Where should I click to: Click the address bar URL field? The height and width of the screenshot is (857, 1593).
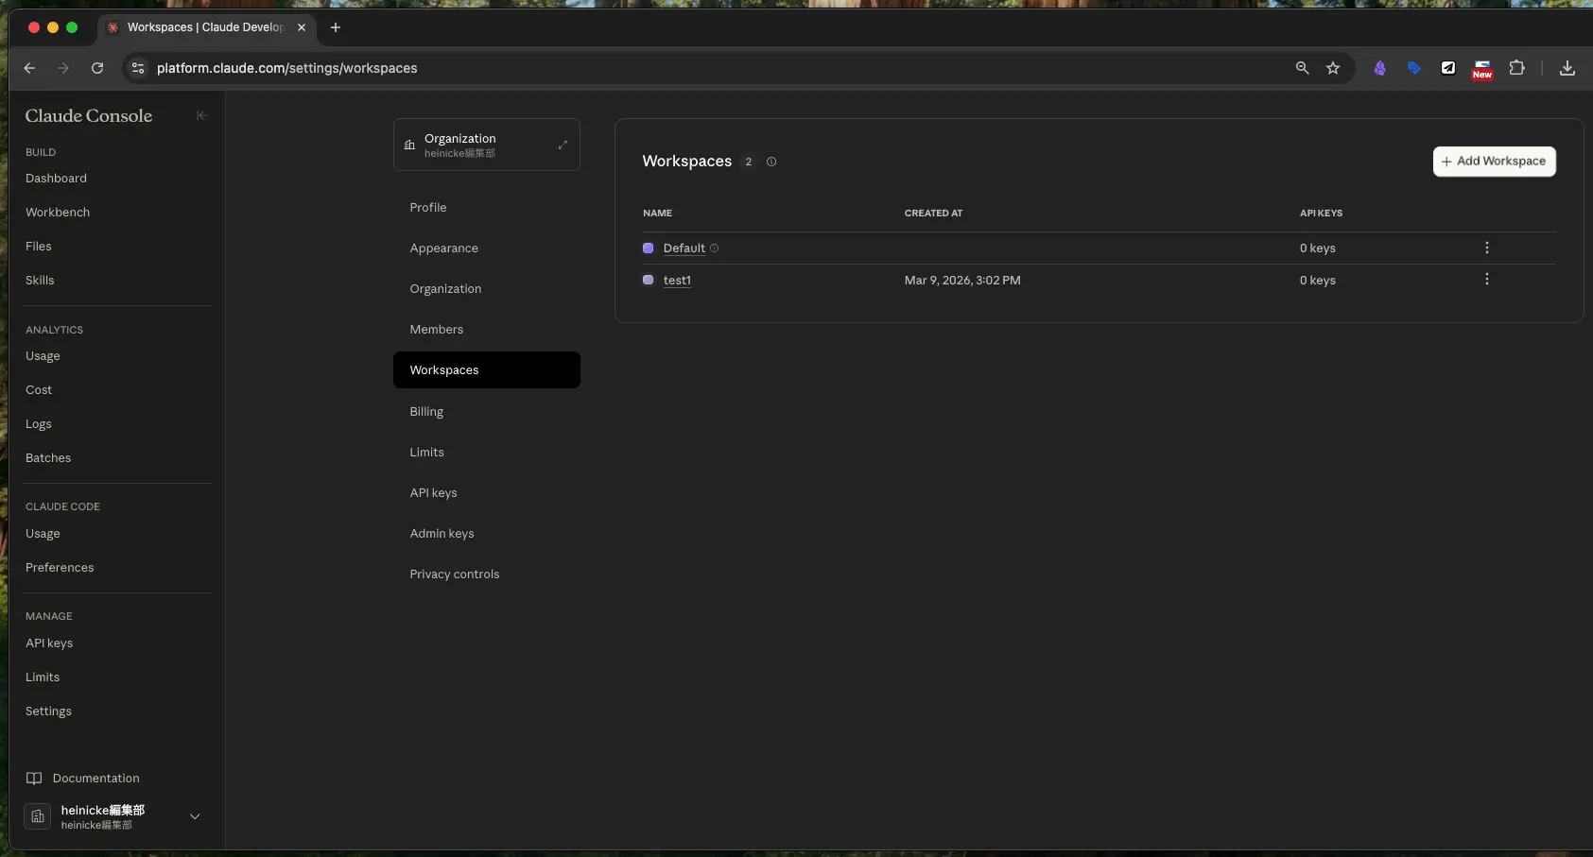[x=662, y=68]
